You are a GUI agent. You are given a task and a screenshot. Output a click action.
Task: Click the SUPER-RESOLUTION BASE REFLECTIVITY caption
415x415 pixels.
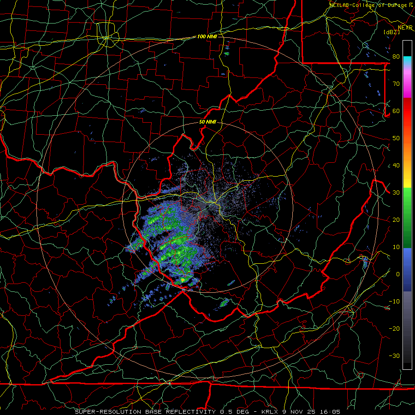click(145, 412)
